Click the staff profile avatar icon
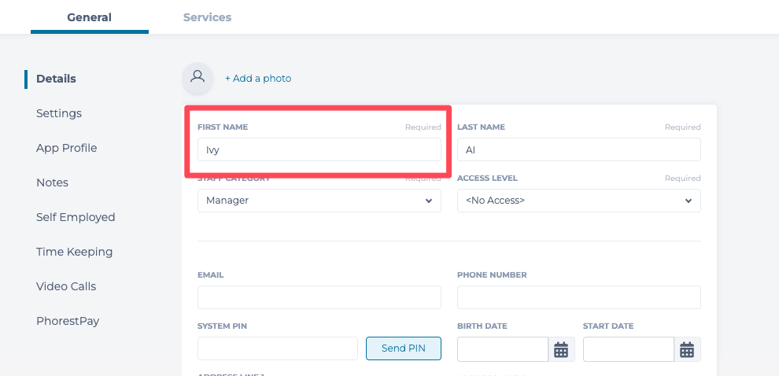 (198, 78)
